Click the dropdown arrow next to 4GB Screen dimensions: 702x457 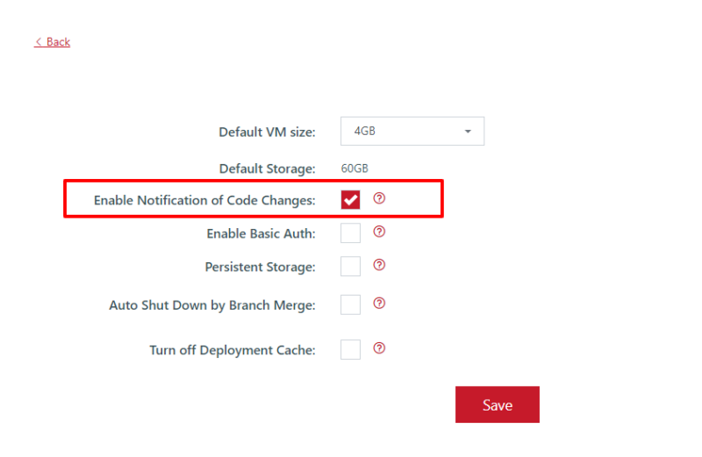[468, 132]
